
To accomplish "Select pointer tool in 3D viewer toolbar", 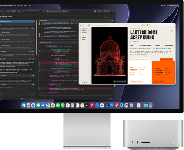I will [x=114, y=82].
